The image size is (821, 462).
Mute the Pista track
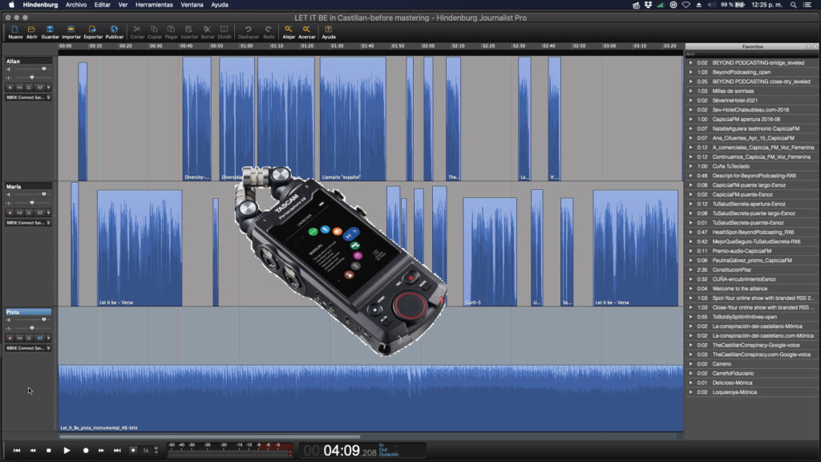(19, 338)
